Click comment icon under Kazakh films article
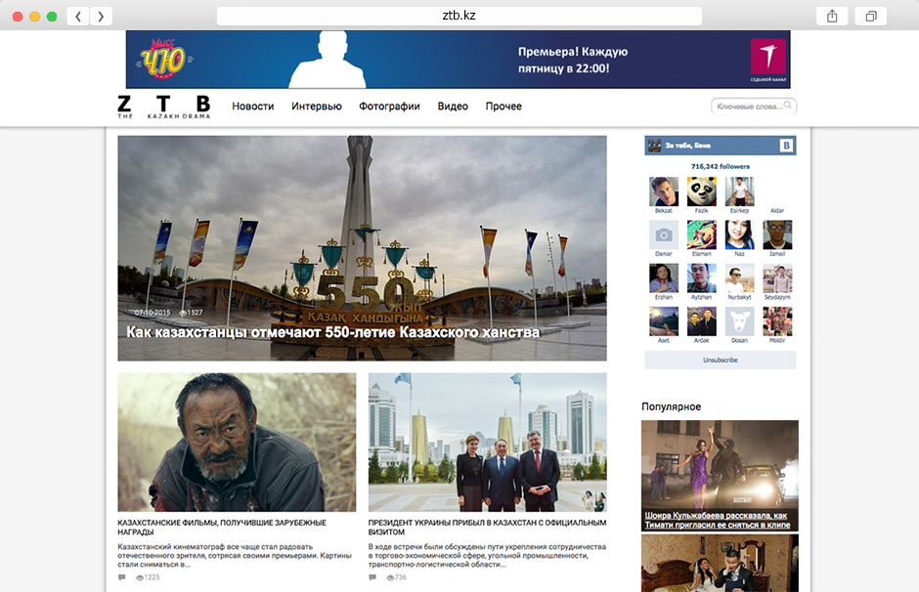919x592 pixels. point(122,577)
